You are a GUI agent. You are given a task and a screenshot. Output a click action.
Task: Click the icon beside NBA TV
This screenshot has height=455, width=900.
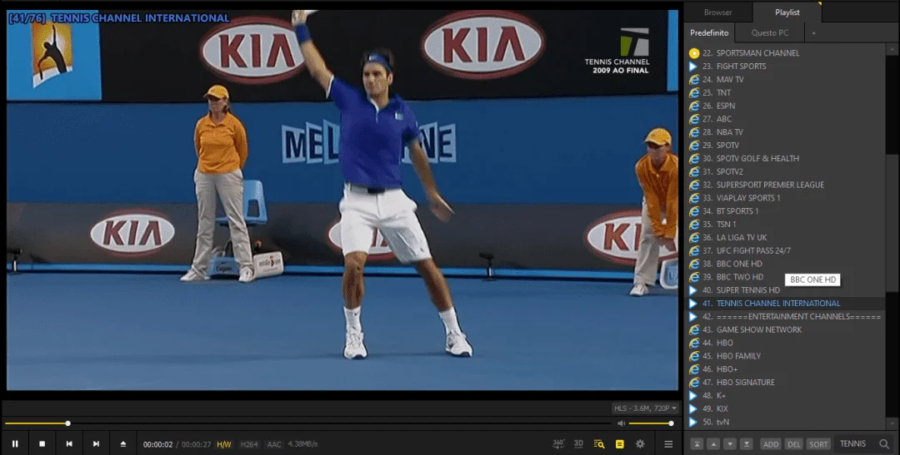click(694, 131)
